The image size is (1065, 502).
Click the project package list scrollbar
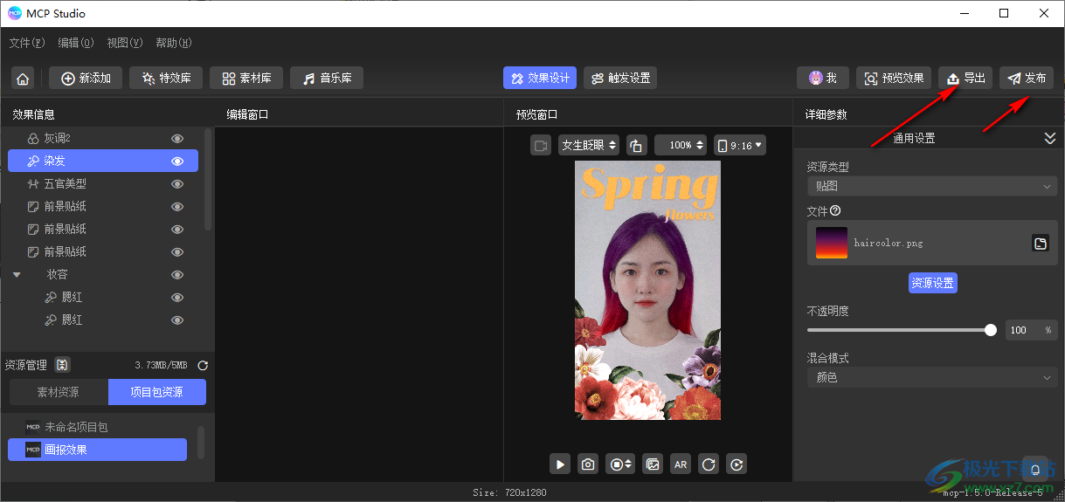tap(200, 442)
